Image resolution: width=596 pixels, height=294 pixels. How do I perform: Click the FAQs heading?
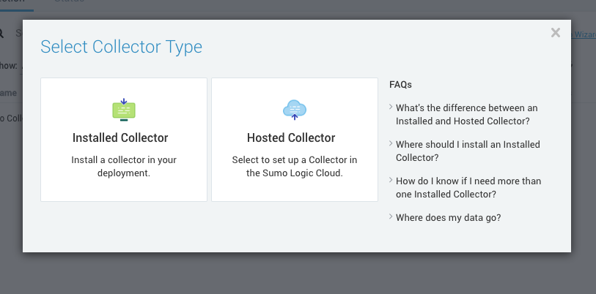coord(400,85)
